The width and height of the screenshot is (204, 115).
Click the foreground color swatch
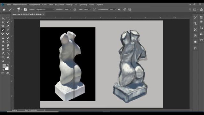4,66
